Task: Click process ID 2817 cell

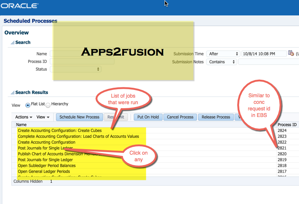Action: coord(282,171)
